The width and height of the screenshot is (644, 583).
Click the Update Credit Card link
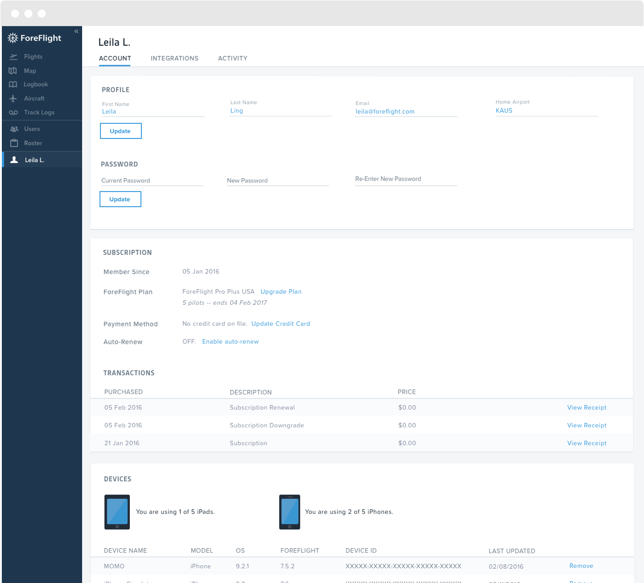(x=281, y=324)
